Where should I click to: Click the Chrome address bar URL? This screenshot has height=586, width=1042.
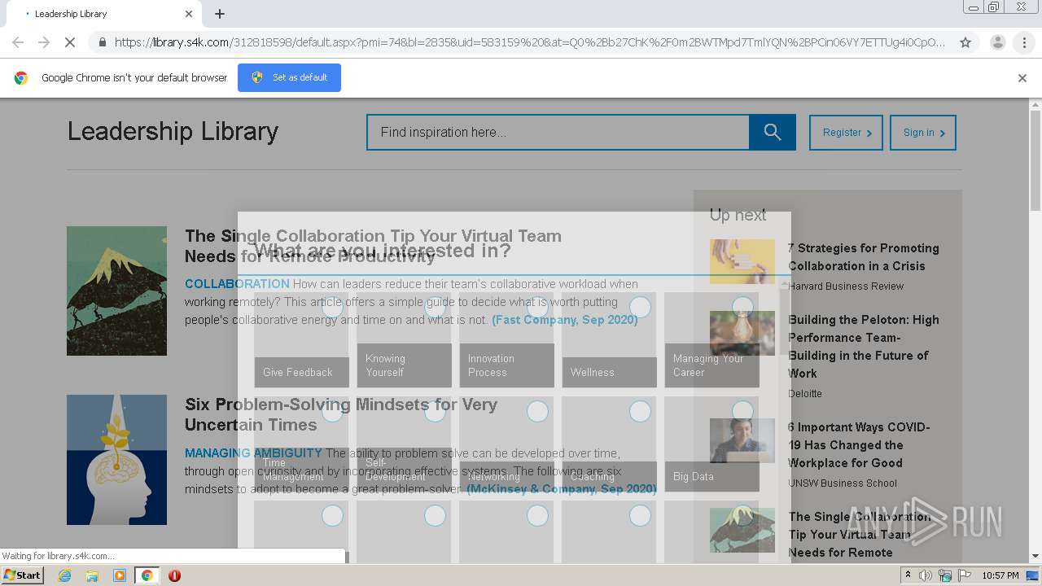point(529,42)
